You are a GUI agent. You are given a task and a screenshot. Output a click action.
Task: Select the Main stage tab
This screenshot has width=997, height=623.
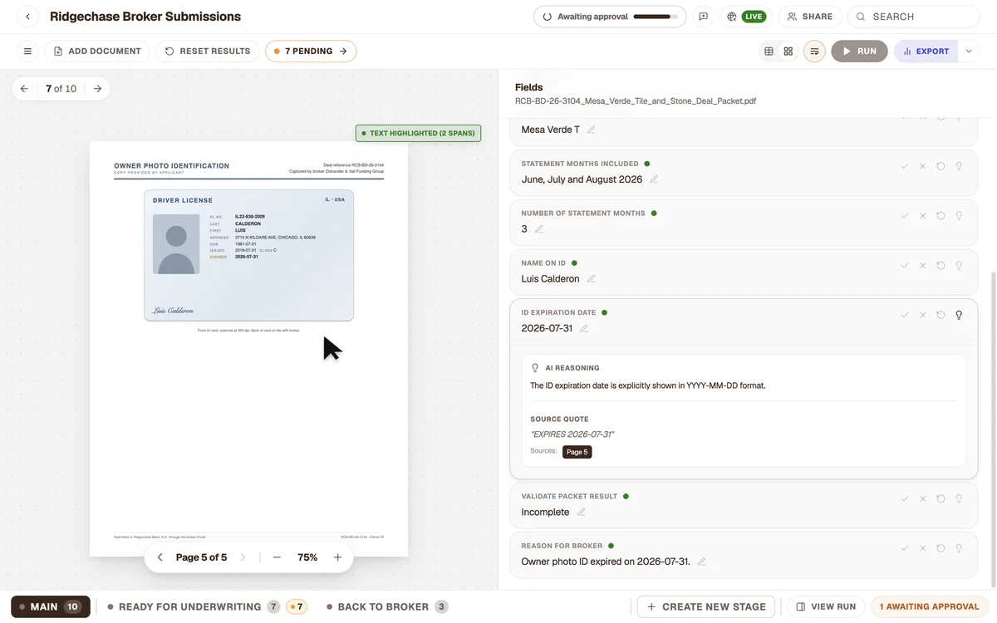(x=50, y=606)
